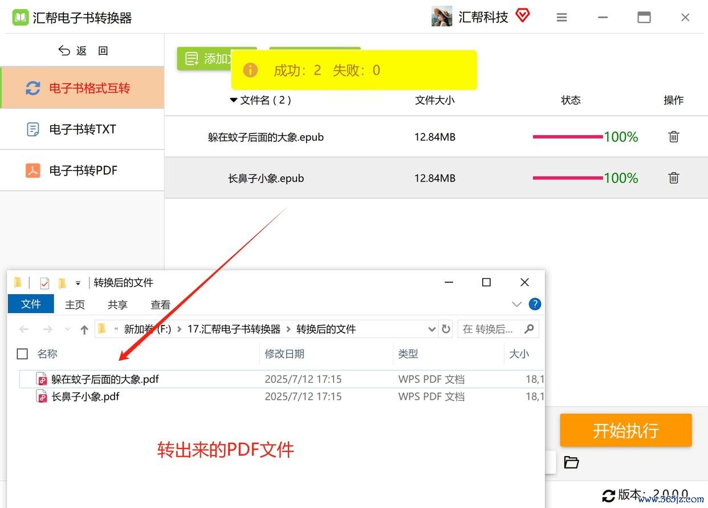Viewport: 708px width, 508px height.
Task: Click the info icon in success notification
Action: [x=250, y=70]
